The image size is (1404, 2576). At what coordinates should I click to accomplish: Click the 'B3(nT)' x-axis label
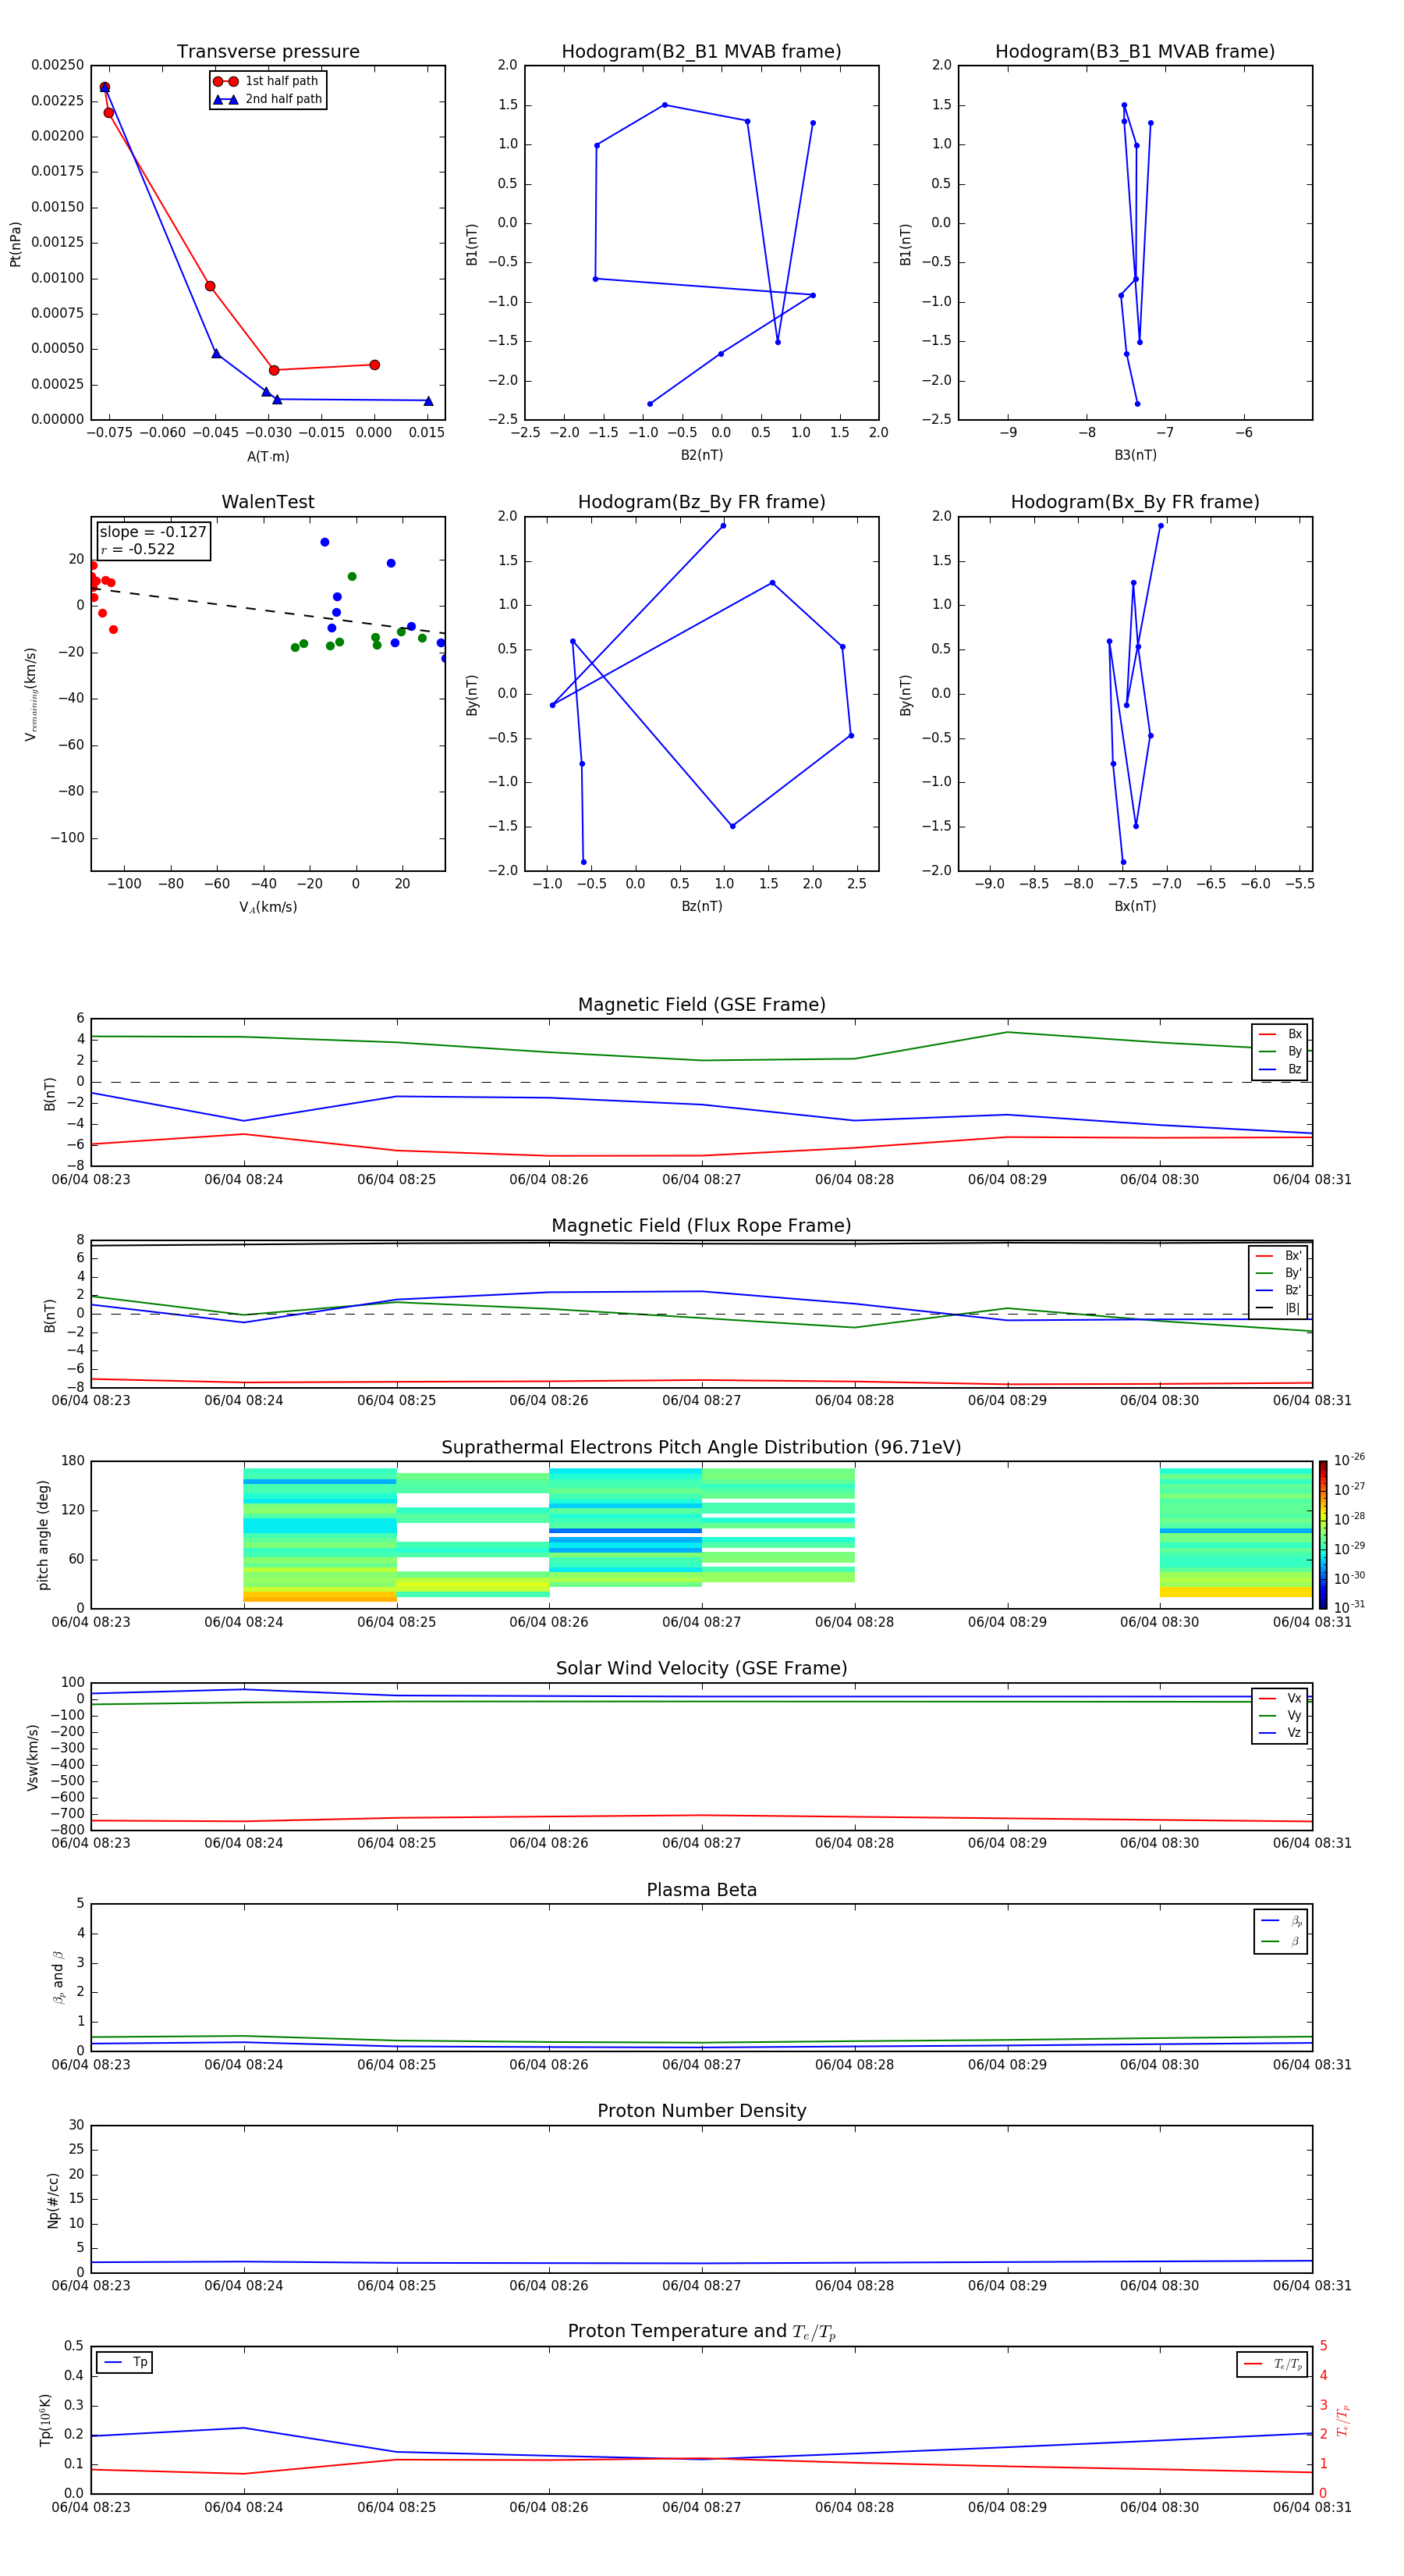1135,455
